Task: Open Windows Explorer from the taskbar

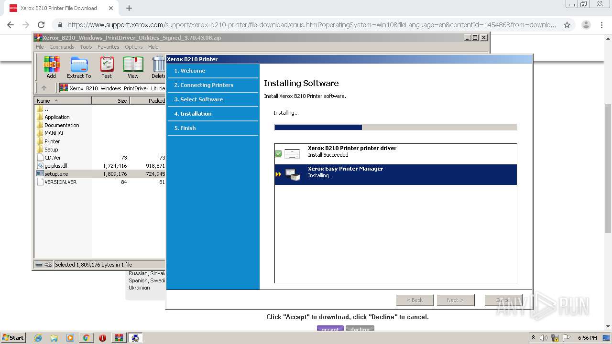Action: point(54,338)
